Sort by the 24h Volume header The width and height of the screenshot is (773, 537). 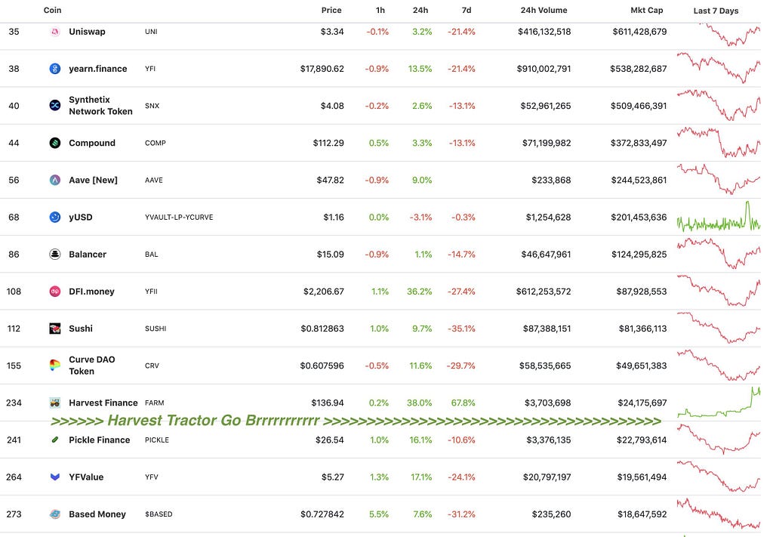pos(544,11)
